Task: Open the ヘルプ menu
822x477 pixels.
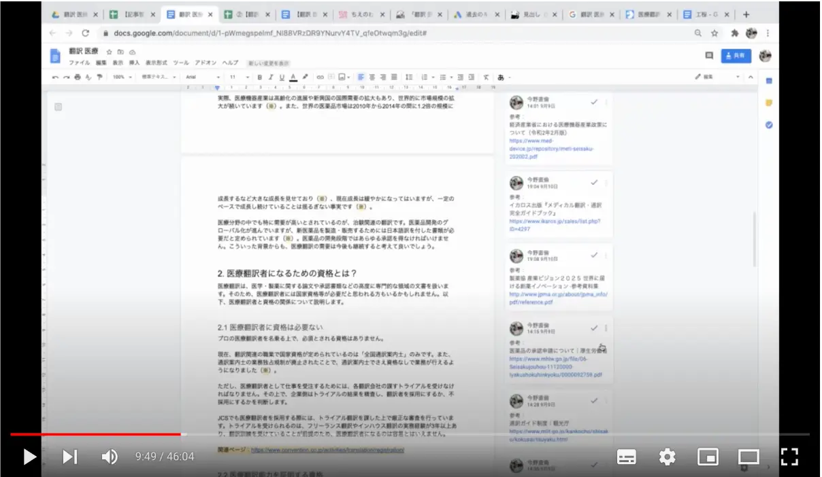Action: coord(231,63)
